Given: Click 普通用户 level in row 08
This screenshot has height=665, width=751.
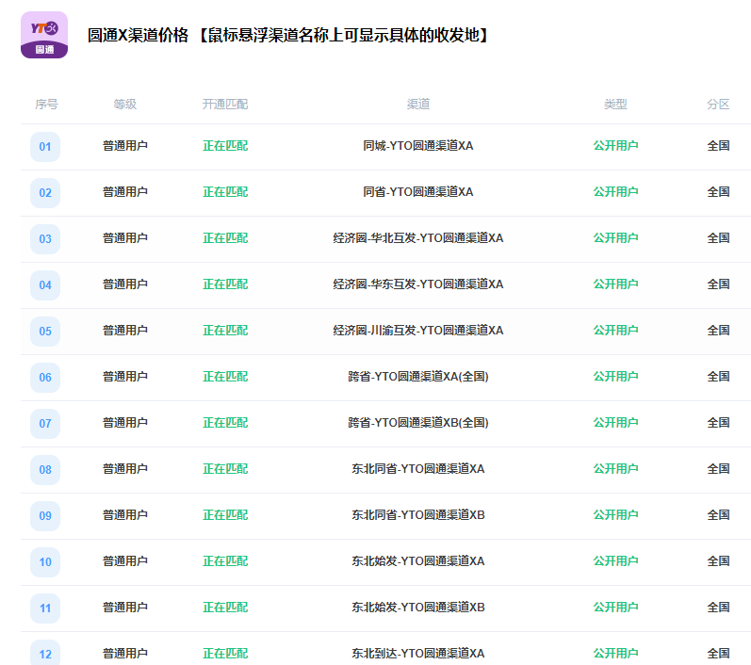Looking at the screenshot, I should [x=125, y=469].
